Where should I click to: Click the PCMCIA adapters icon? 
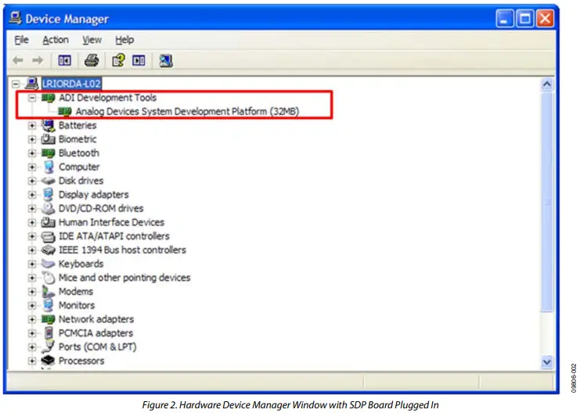tap(48, 333)
